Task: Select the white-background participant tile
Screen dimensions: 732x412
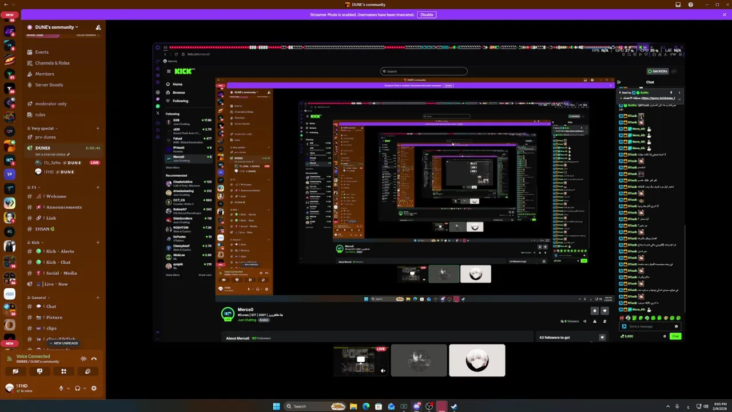Action: pyautogui.click(x=477, y=360)
